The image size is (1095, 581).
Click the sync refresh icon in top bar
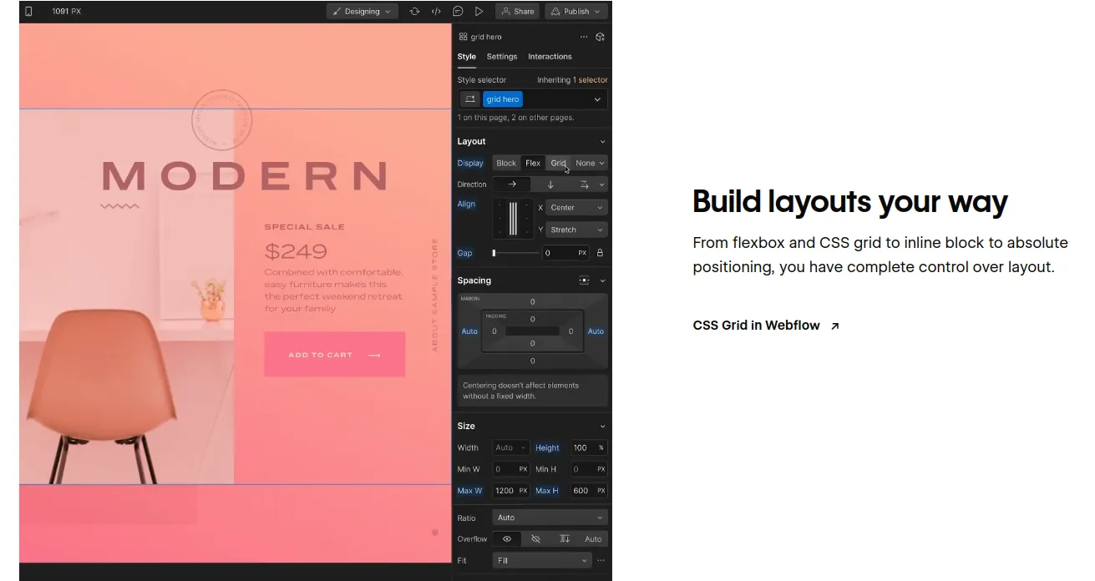point(414,12)
